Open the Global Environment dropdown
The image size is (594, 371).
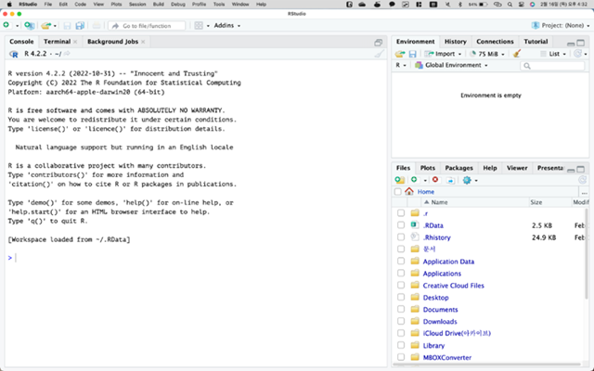click(452, 65)
